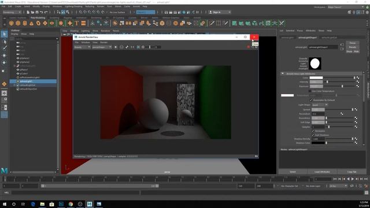Open Chrome from the Windows taskbar
The width and height of the screenshot is (370, 208).
71,204
